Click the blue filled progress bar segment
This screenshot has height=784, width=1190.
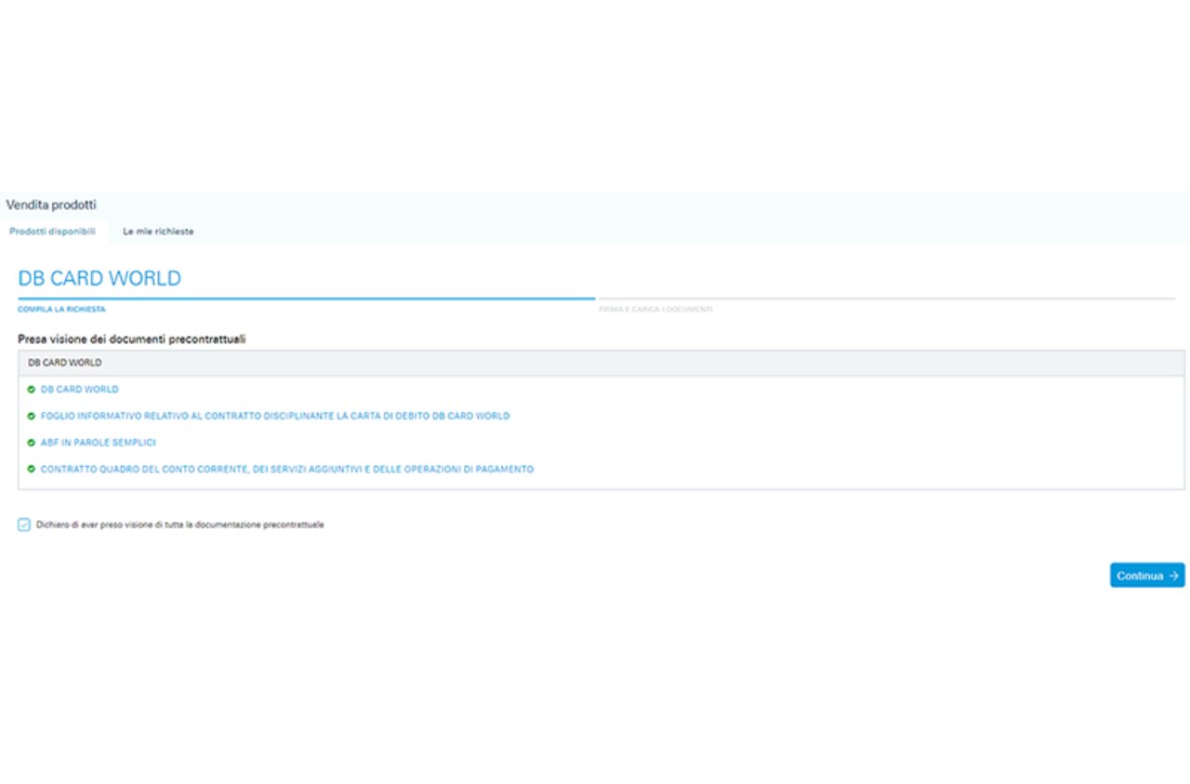pyautogui.click(x=306, y=299)
